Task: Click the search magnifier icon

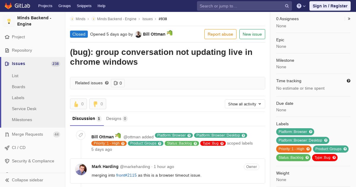Action: (287, 6)
